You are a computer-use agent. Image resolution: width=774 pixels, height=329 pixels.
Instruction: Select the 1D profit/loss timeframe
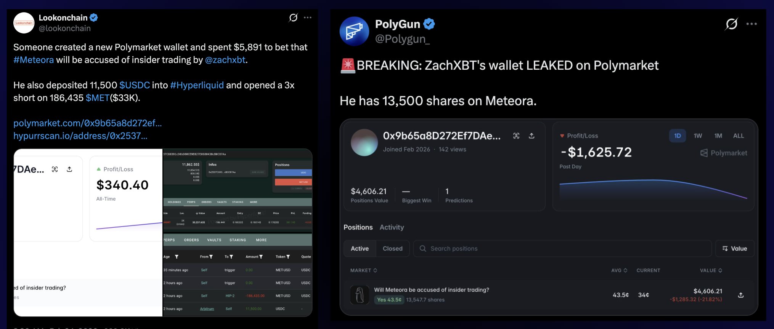677,136
